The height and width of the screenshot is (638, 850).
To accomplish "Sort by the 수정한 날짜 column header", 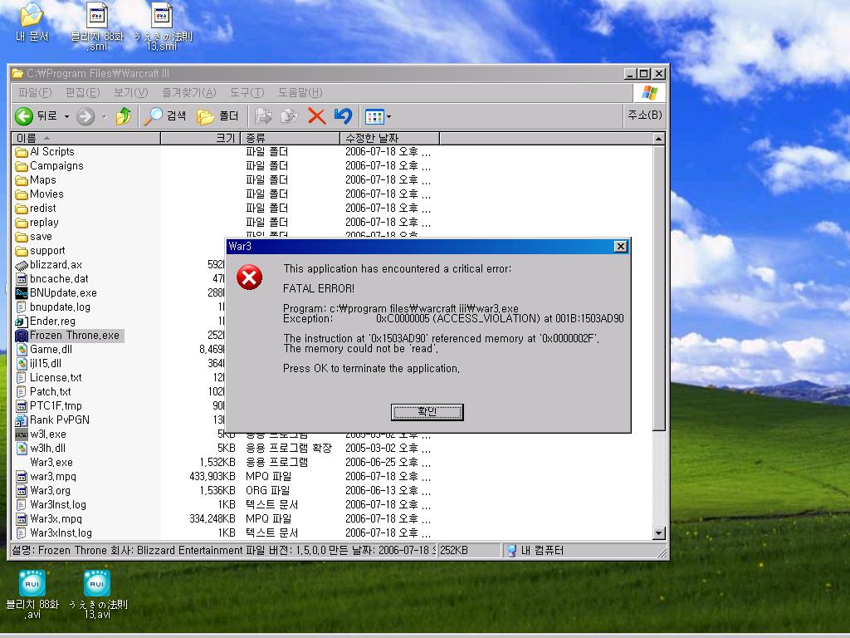I will point(390,139).
